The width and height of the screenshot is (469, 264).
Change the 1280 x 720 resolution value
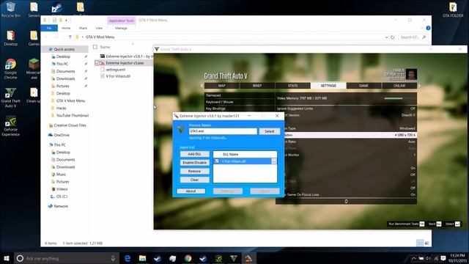click(x=405, y=135)
